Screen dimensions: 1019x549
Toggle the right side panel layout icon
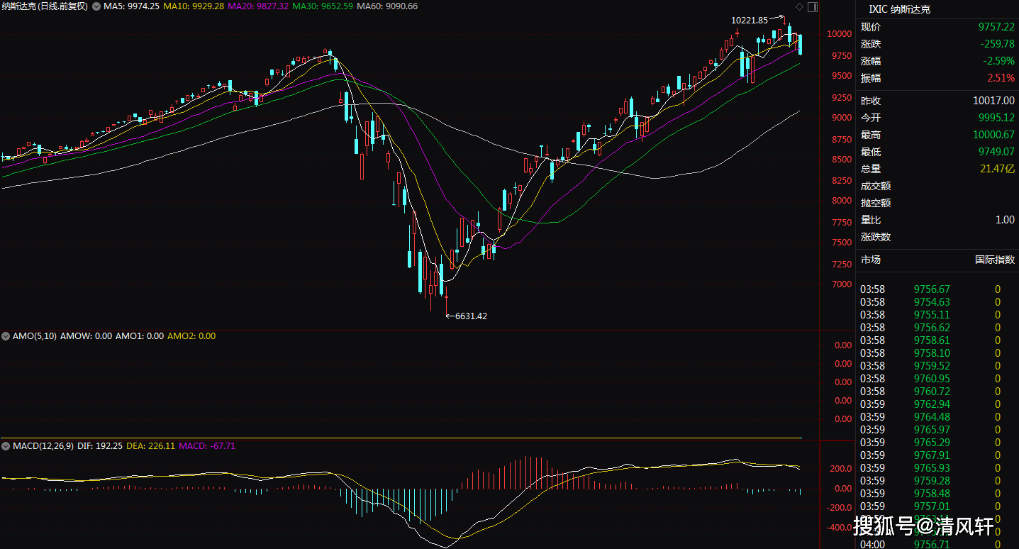click(813, 6)
